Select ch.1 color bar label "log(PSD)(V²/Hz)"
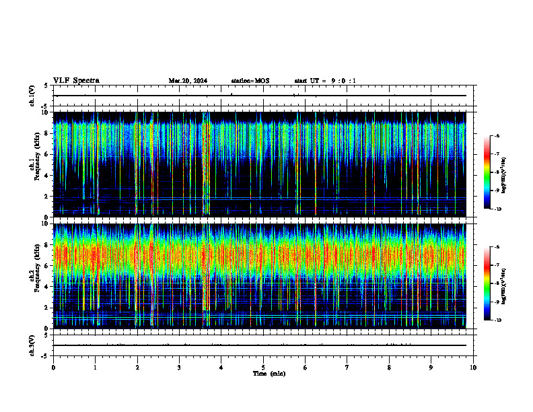The image size is (533, 412). coord(503,175)
